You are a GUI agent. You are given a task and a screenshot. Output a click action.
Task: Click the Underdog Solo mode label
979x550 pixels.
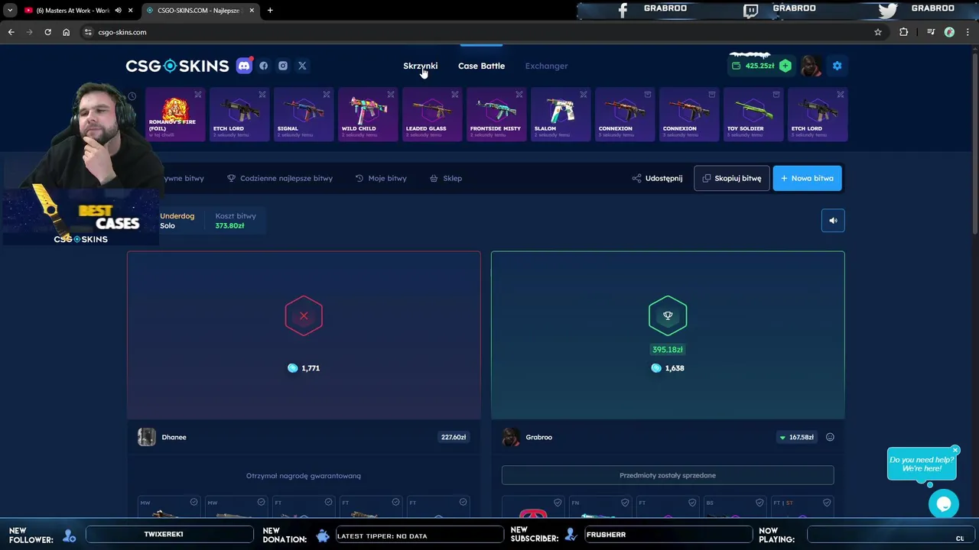pos(177,221)
